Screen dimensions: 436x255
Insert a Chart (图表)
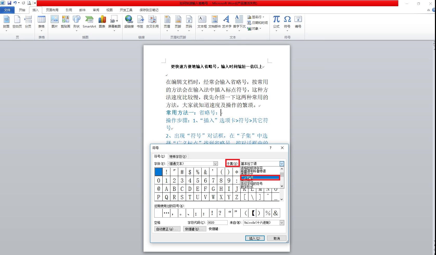pos(102,22)
